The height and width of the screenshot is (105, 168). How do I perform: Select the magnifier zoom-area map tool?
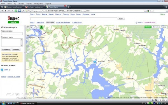(31, 27)
